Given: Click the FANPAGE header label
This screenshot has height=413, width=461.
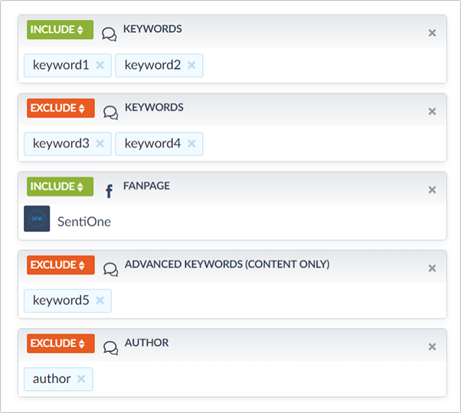Looking at the screenshot, I should (146, 186).
